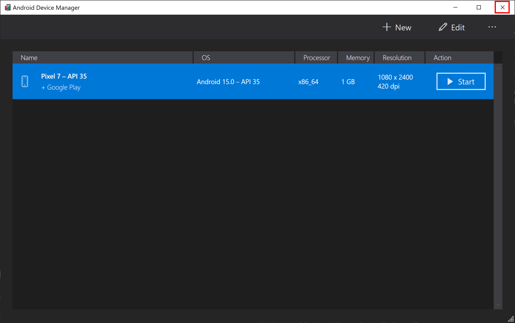The height and width of the screenshot is (323, 515).
Task: Start the Pixel 7 emulator
Action: pyautogui.click(x=461, y=81)
